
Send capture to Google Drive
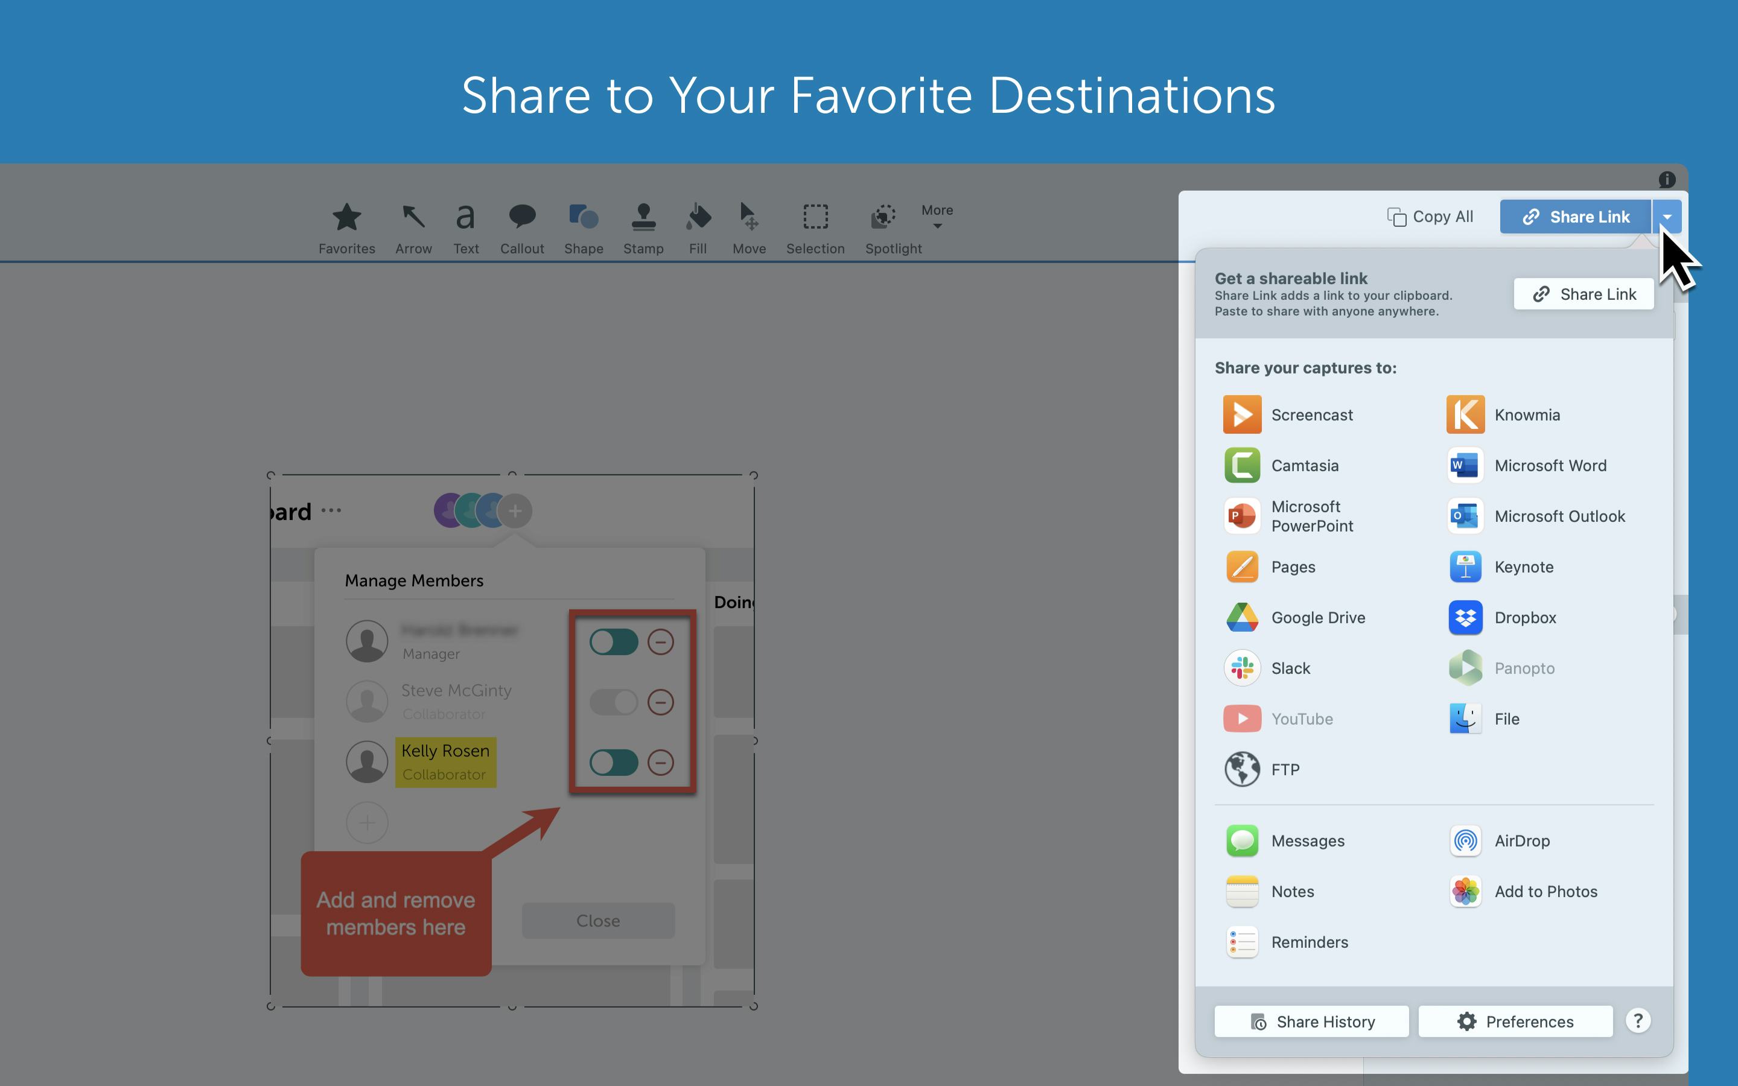(1318, 617)
